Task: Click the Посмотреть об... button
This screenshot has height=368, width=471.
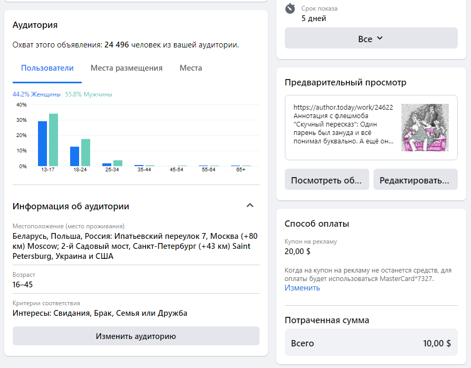Action: tap(326, 180)
